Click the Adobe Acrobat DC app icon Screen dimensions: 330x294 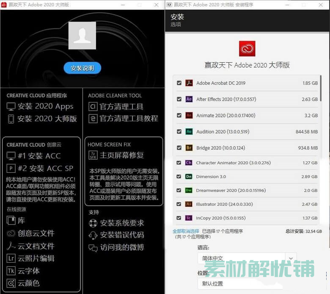(189, 83)
